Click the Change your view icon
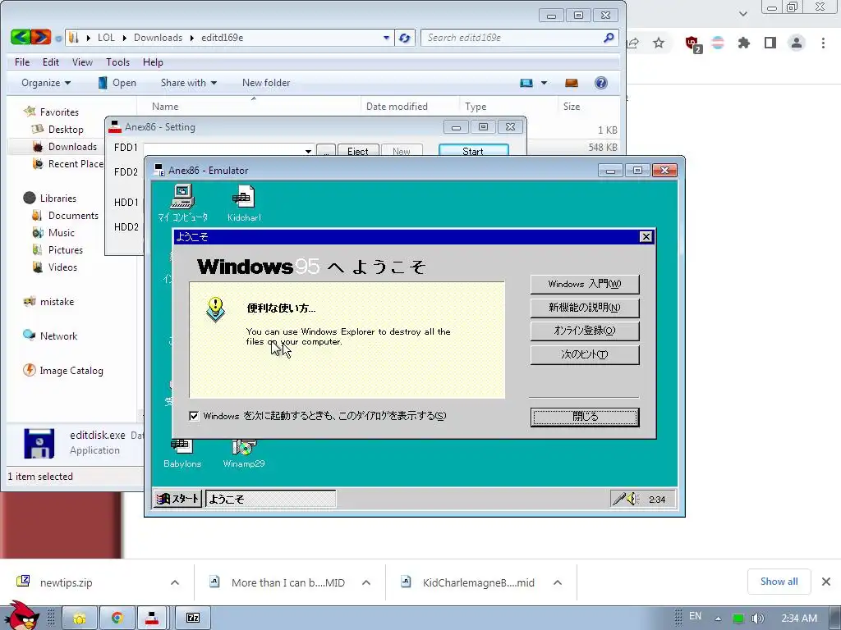Viewport: 841px width, 630px height. click(526, 83)
